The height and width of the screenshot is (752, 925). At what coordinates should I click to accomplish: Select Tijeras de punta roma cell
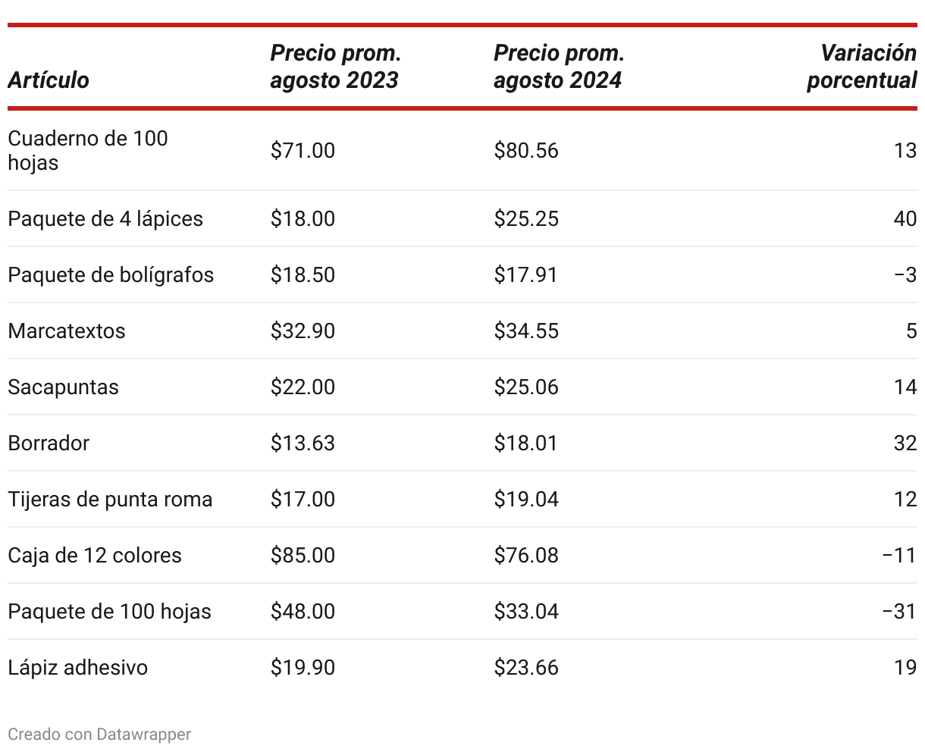(x=110, y=499)
